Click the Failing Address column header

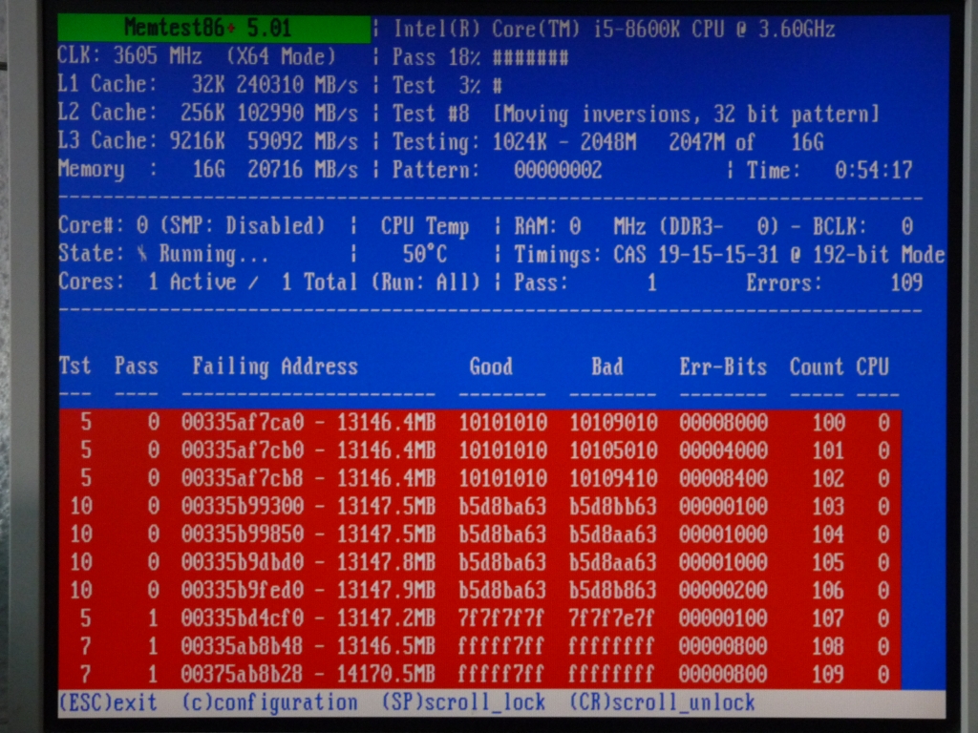(x=275, y=366)
